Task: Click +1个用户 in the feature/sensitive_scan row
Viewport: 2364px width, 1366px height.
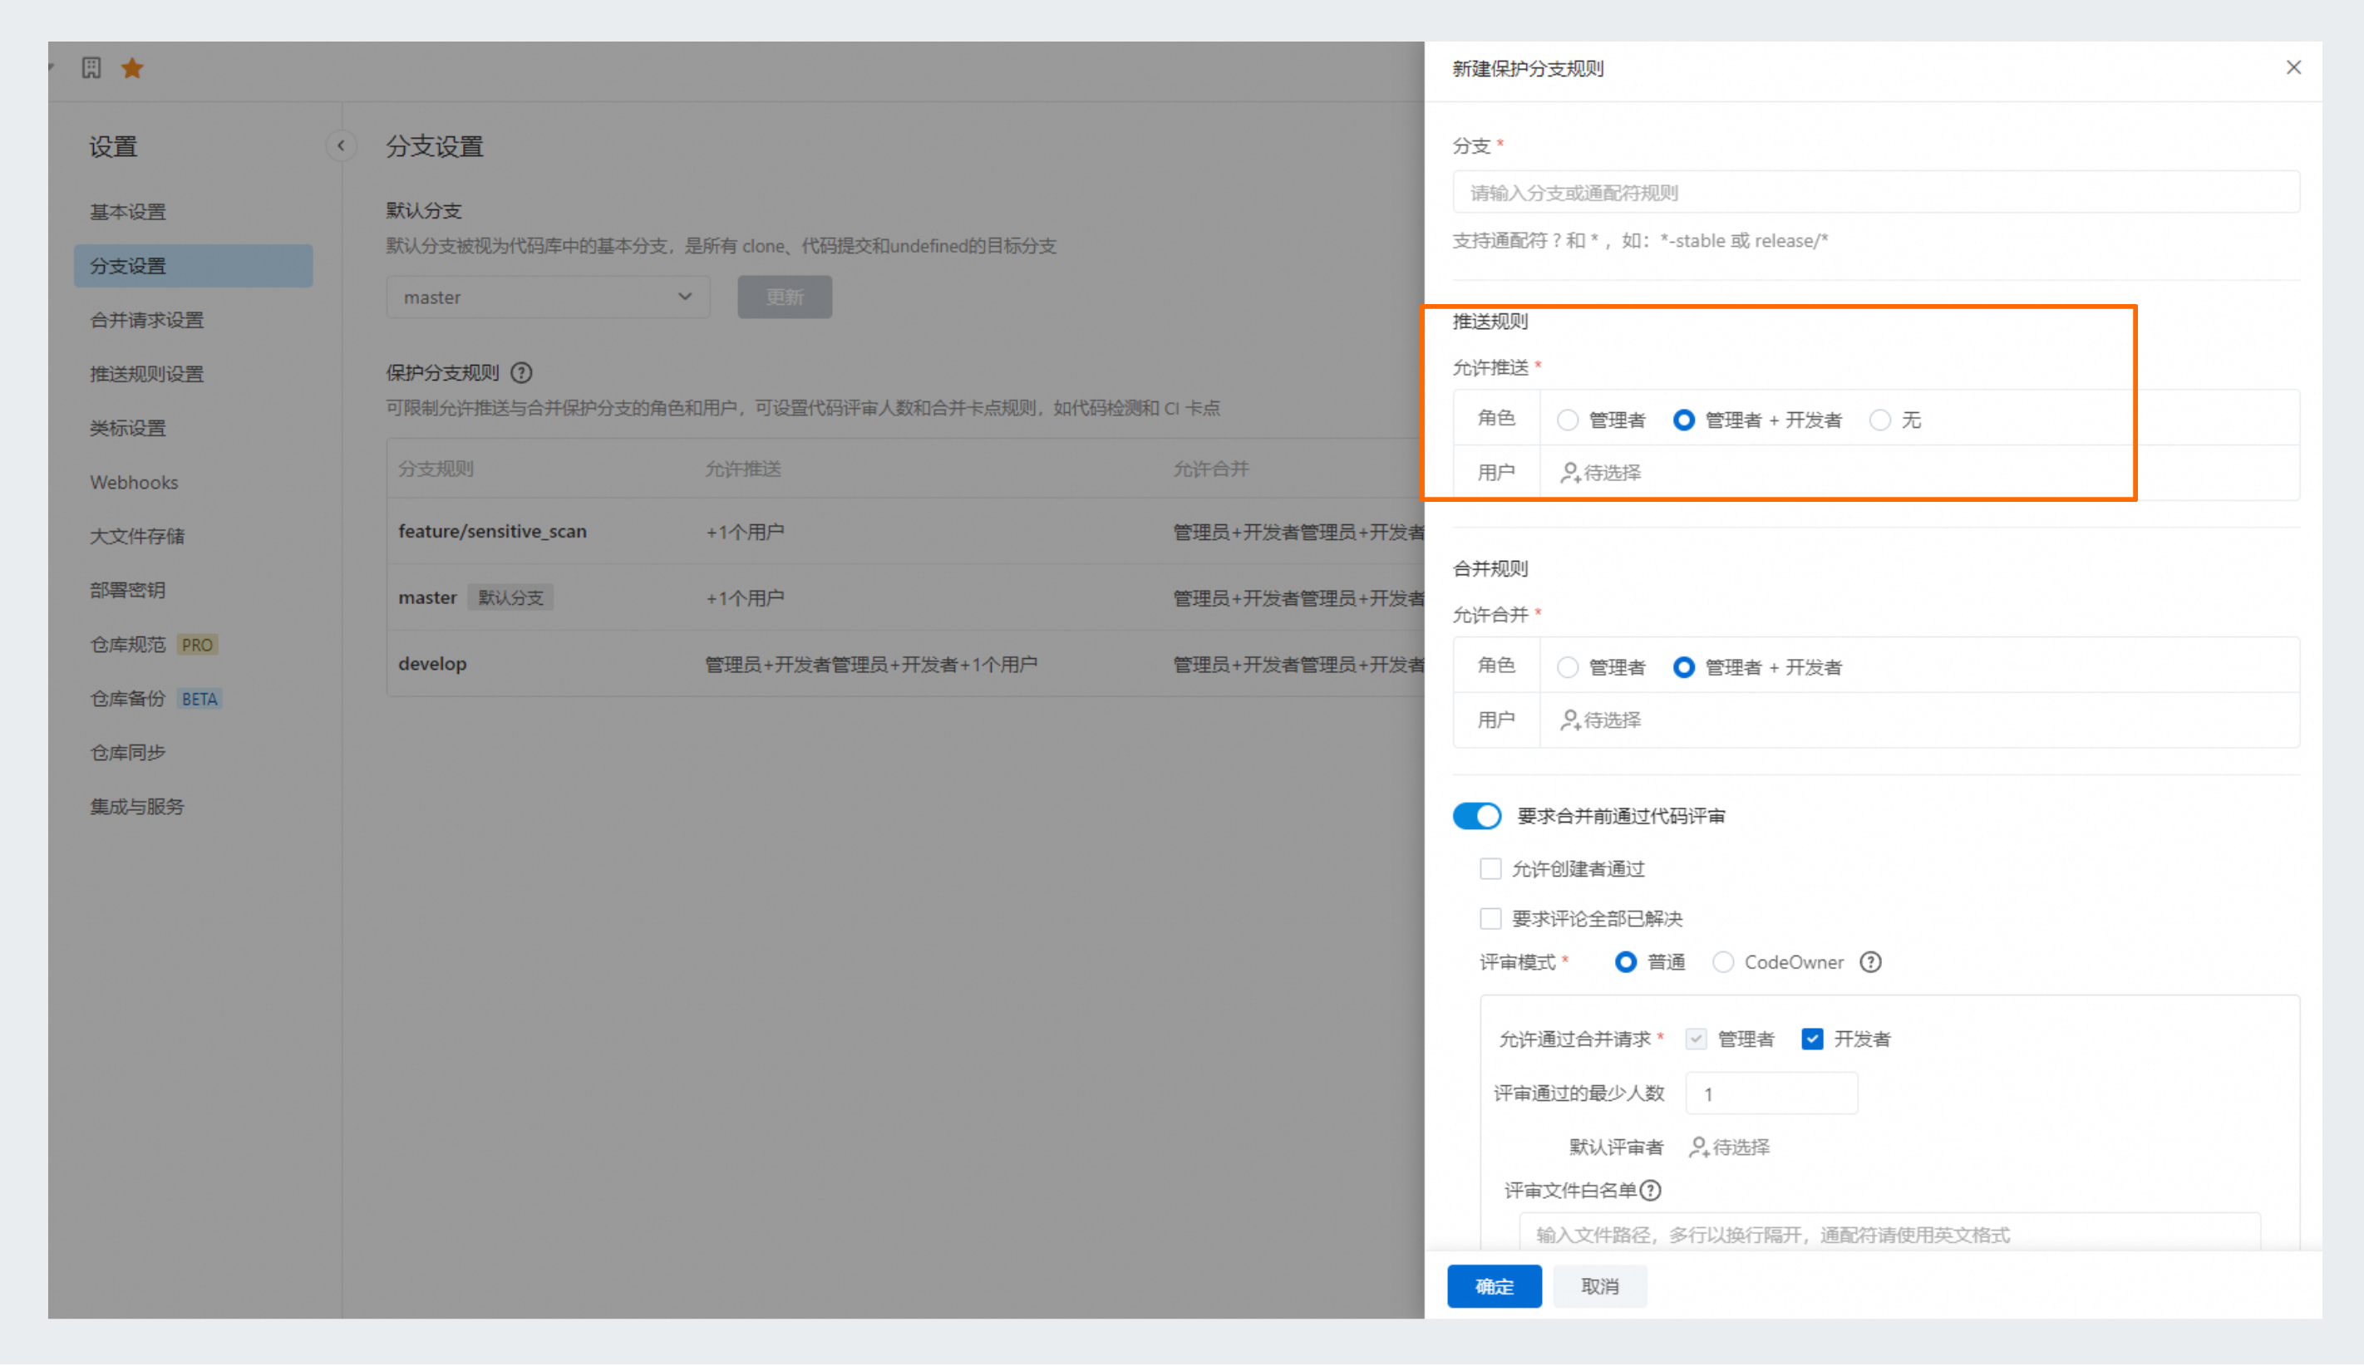Action: tap(745, 533)
